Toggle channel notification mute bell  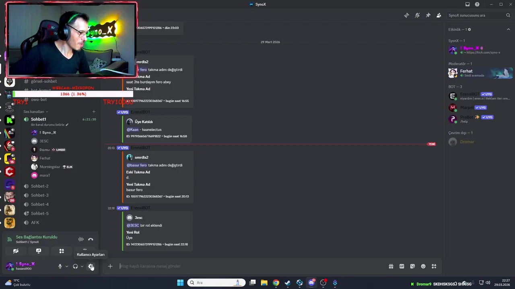(x=417, y=15)
